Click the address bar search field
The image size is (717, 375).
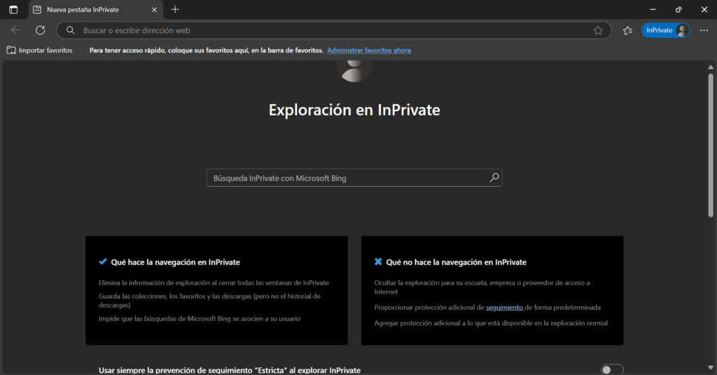point(334,30)
